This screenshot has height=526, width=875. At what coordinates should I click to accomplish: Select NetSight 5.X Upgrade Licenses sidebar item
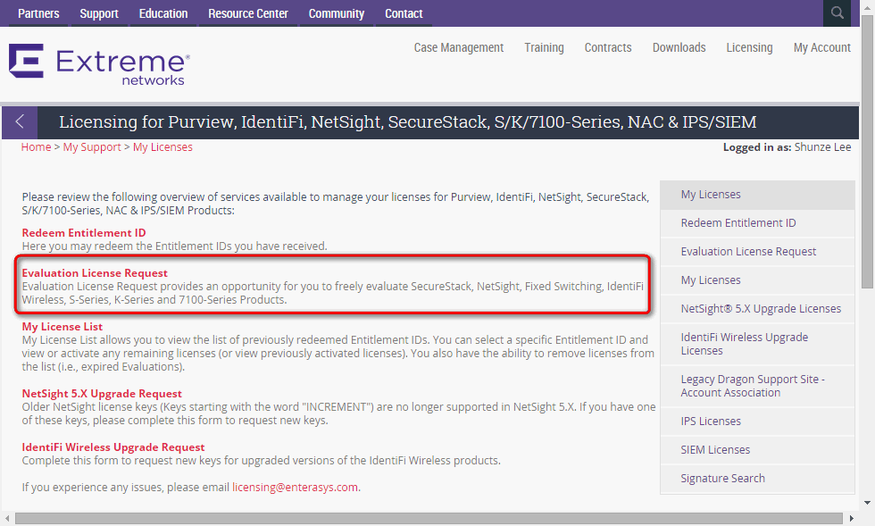[757, 308]
